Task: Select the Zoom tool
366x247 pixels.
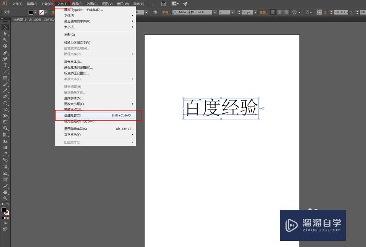Action: click(5, 198)
